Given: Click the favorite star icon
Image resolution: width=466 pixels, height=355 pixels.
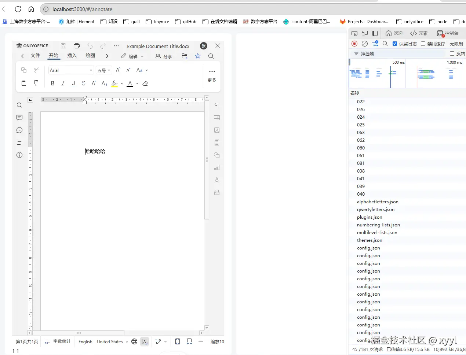Looking at the screenshot, I should coord(198,56).
